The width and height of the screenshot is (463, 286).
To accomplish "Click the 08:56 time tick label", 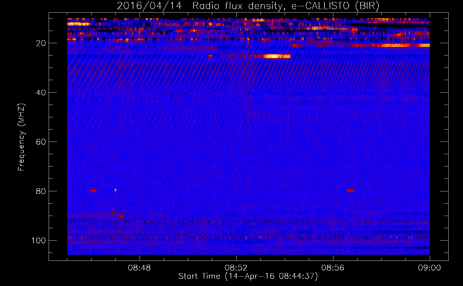I will (333, 268).
